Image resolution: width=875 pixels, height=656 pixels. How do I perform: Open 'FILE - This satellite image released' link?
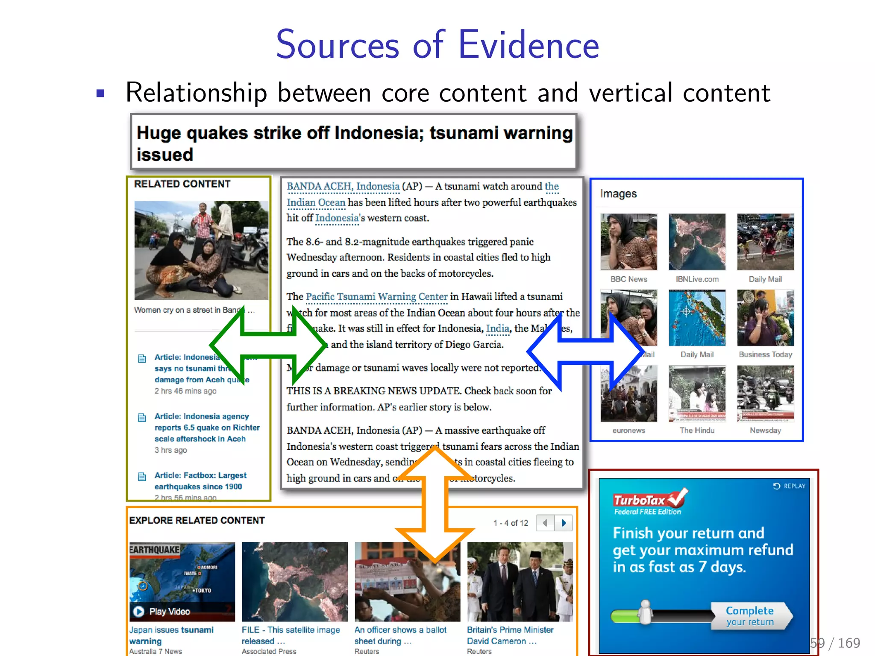click(x=291, y=635)
